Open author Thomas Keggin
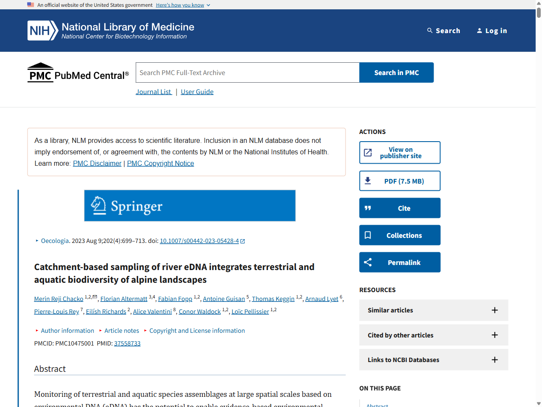 [x=273, y=299]
